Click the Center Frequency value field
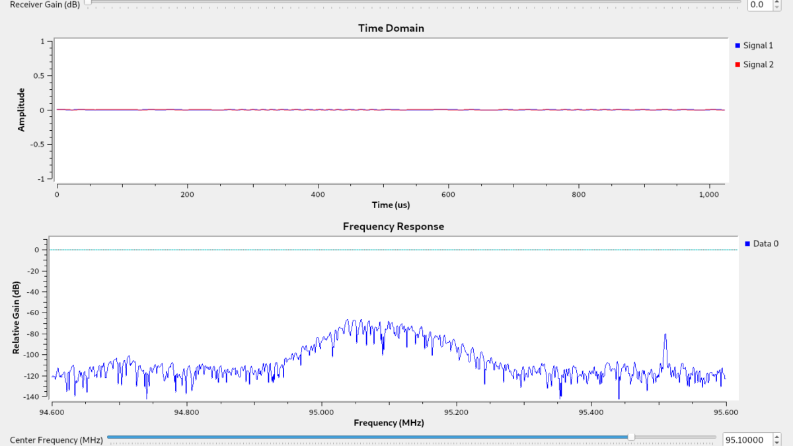The image size is (793, 446). pyautogui.click(x=745, y=440)
